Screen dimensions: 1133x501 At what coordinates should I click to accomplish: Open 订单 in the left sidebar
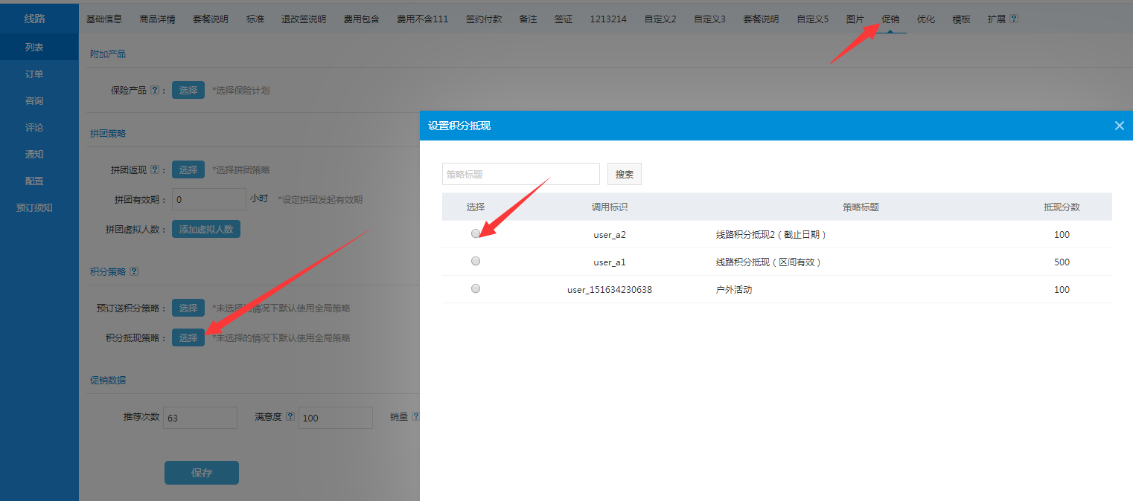[x=34, y=74]
